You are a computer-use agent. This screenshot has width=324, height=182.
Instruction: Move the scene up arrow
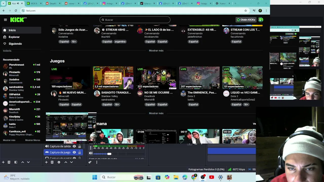tap(23, 162)
